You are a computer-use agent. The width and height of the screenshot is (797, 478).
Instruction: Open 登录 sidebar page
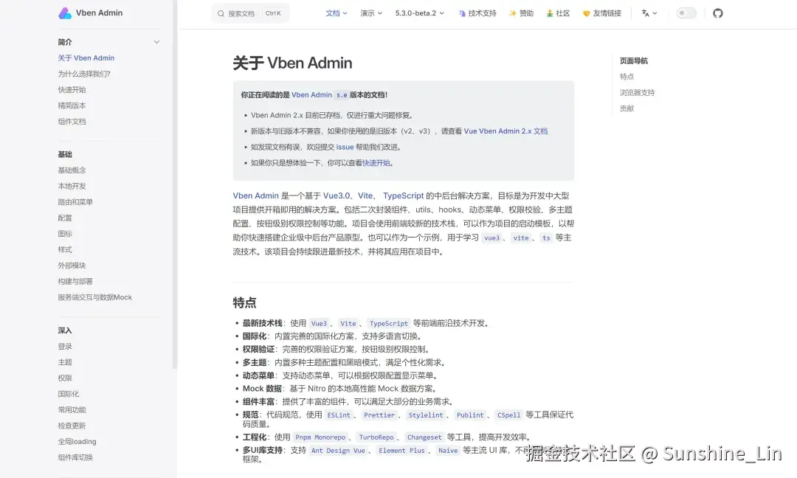tap(64, 347)
